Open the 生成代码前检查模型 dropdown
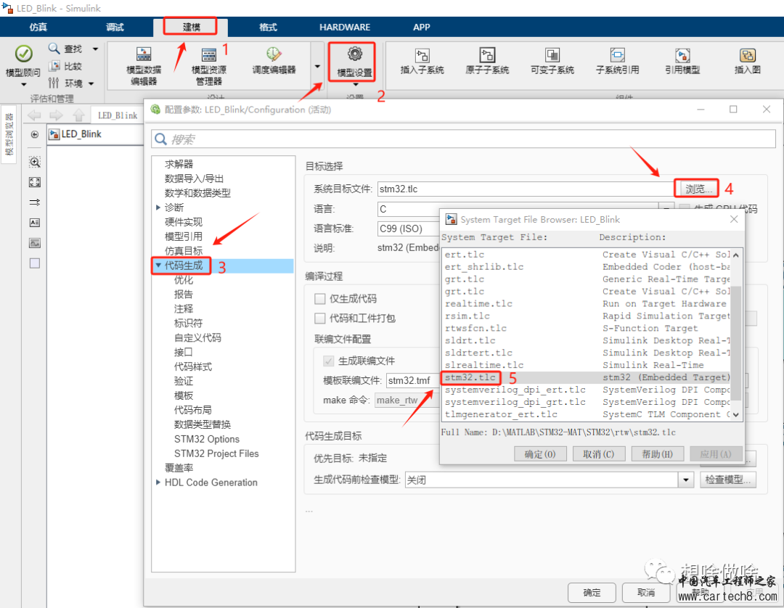The image size is (784, 608). pos(685,480)
